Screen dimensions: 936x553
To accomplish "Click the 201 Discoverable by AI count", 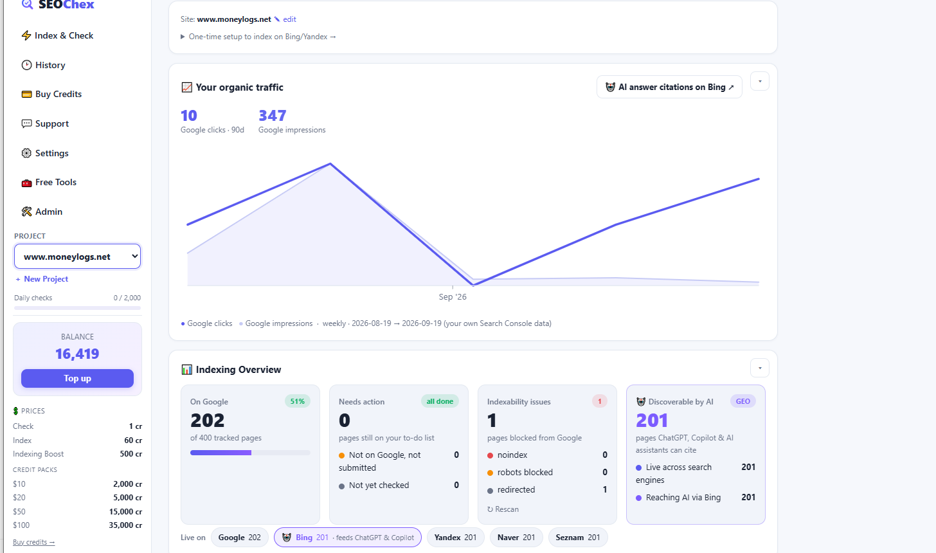I will point(652,421).
